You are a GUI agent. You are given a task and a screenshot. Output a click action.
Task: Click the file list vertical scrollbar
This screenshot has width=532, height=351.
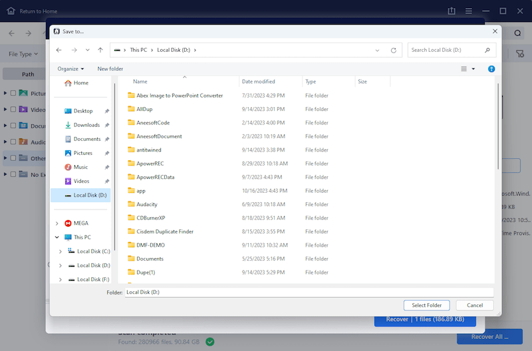coord(497,126)
